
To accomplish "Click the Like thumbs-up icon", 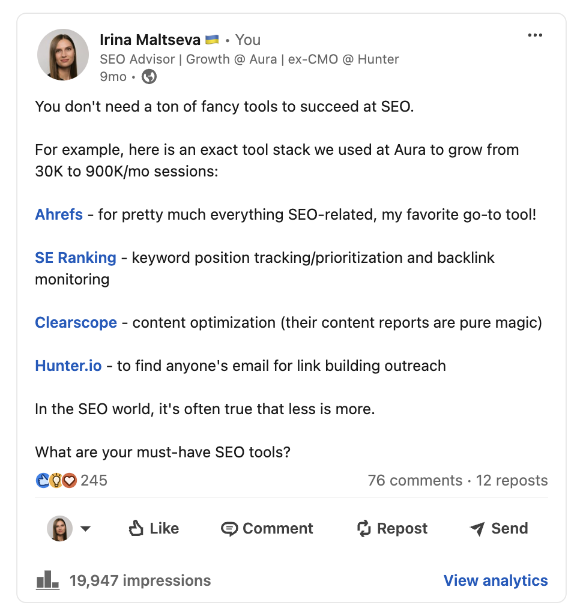I will pyautogui.click(x=136, y=528).
